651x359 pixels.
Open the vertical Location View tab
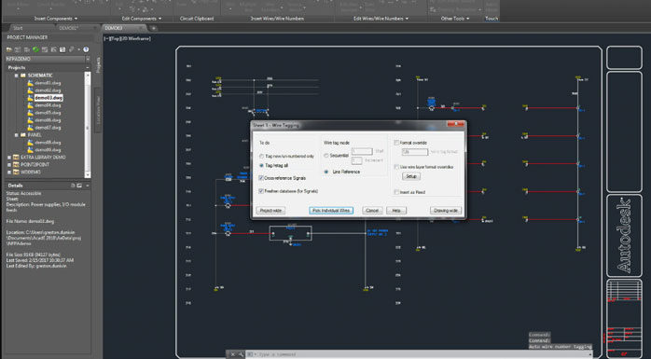coord(99,110)
